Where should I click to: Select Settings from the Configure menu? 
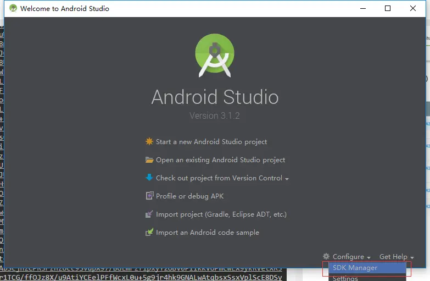pos(367,278)
